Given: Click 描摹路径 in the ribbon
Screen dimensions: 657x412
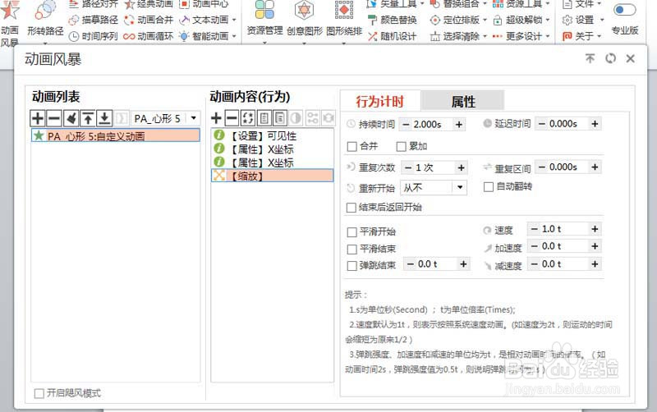Looking at the screenshot, I should pyautogui.click(x=94, y=20).
